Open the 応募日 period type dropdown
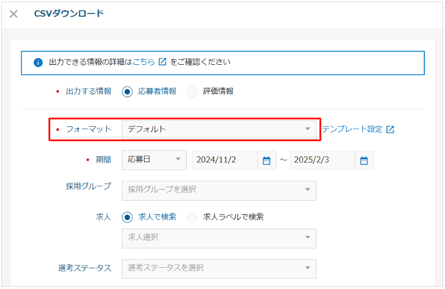This screenshot has width=445, height=289. (x=154, y=160)
